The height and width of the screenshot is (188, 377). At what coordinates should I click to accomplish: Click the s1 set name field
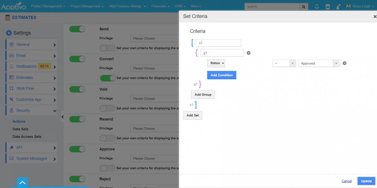tap(219, 43)
